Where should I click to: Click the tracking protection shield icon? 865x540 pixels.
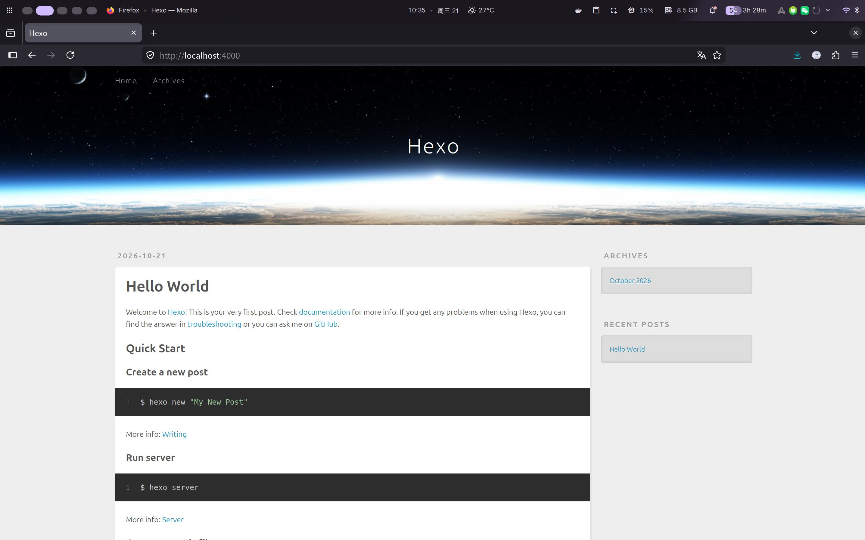(150, 55)
